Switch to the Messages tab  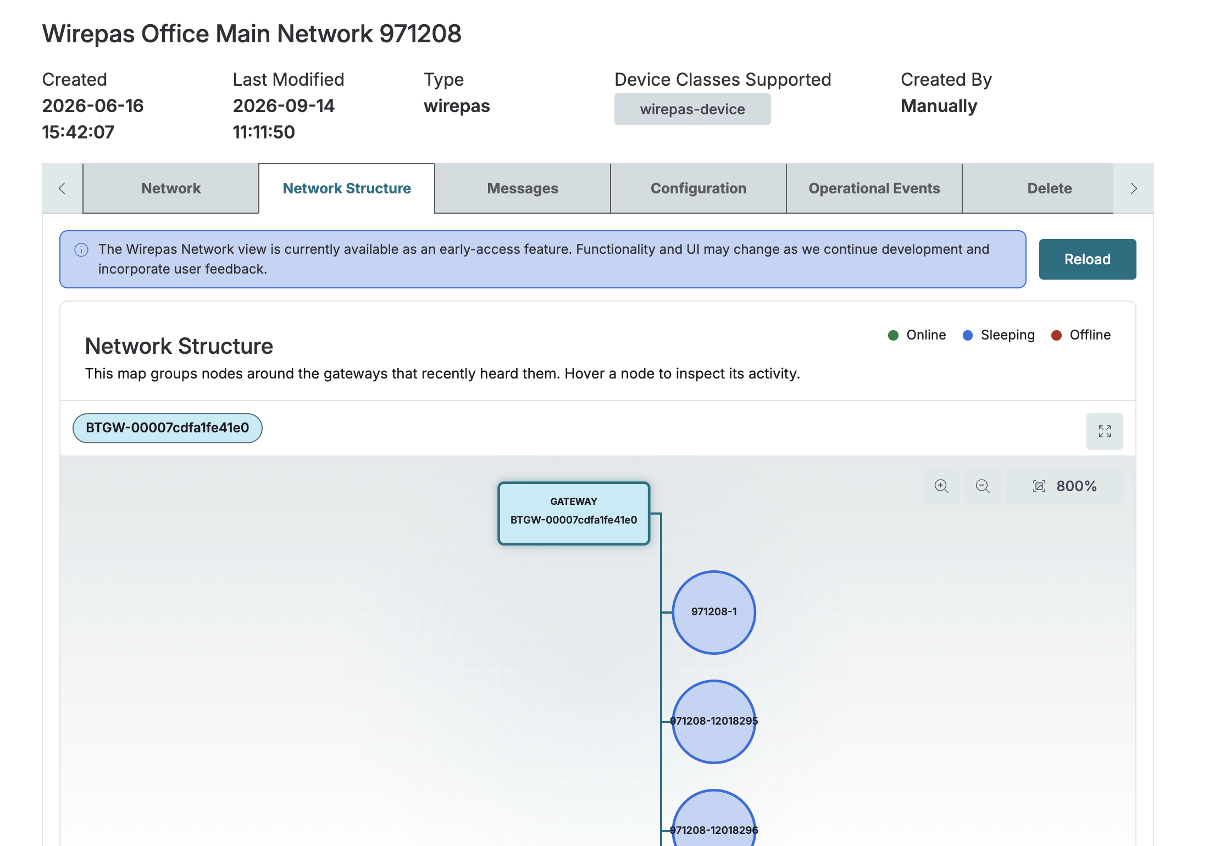tap(523, 188)
